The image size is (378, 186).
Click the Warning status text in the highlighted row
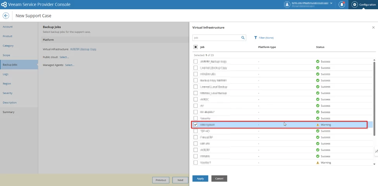click(326, 125)
